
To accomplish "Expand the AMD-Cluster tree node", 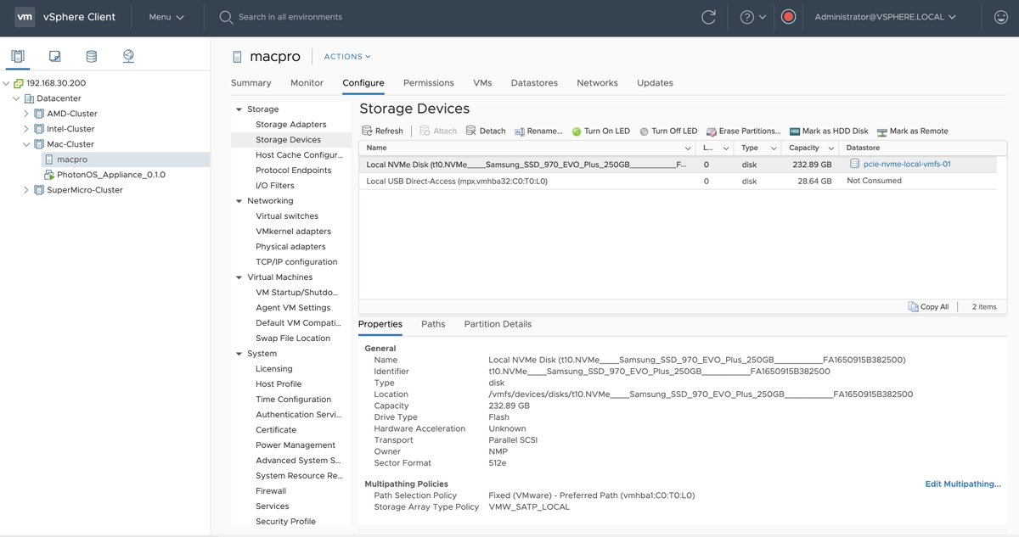I will pyautogui.click(x=26, y=114).
